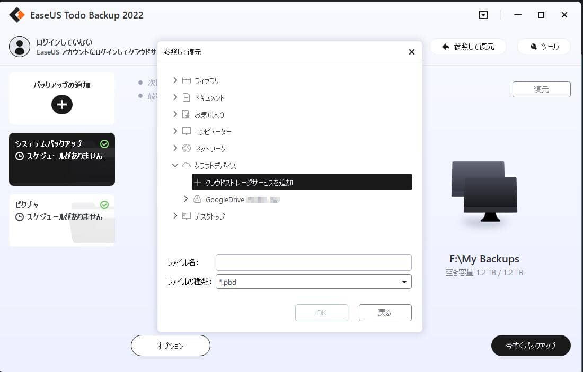Expand the ライブラリ tree node

[175, 80]
